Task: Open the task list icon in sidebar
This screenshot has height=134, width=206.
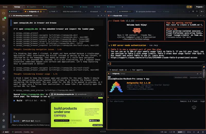Action: (x=4, y=27)
